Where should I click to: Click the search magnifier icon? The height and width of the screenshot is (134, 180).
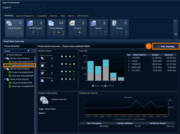tap(28, 51)
